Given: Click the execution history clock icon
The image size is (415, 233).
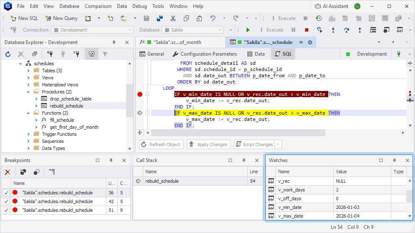Looking at the screenshot, I should (x=319, y=18).
